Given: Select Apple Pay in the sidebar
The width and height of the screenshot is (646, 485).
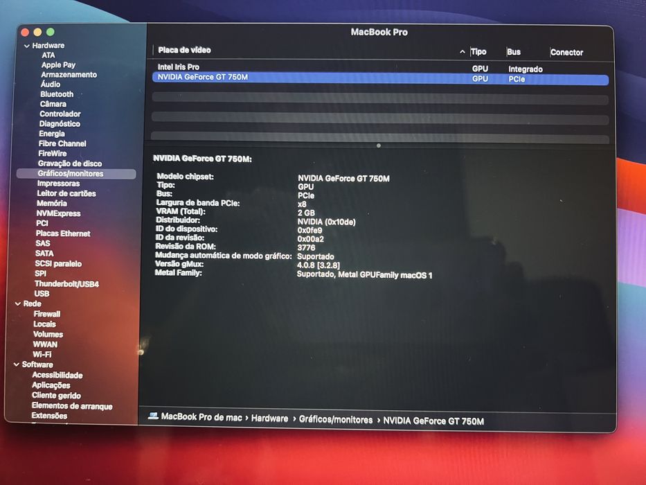Looking at the screenshot, I should (58, 65).
